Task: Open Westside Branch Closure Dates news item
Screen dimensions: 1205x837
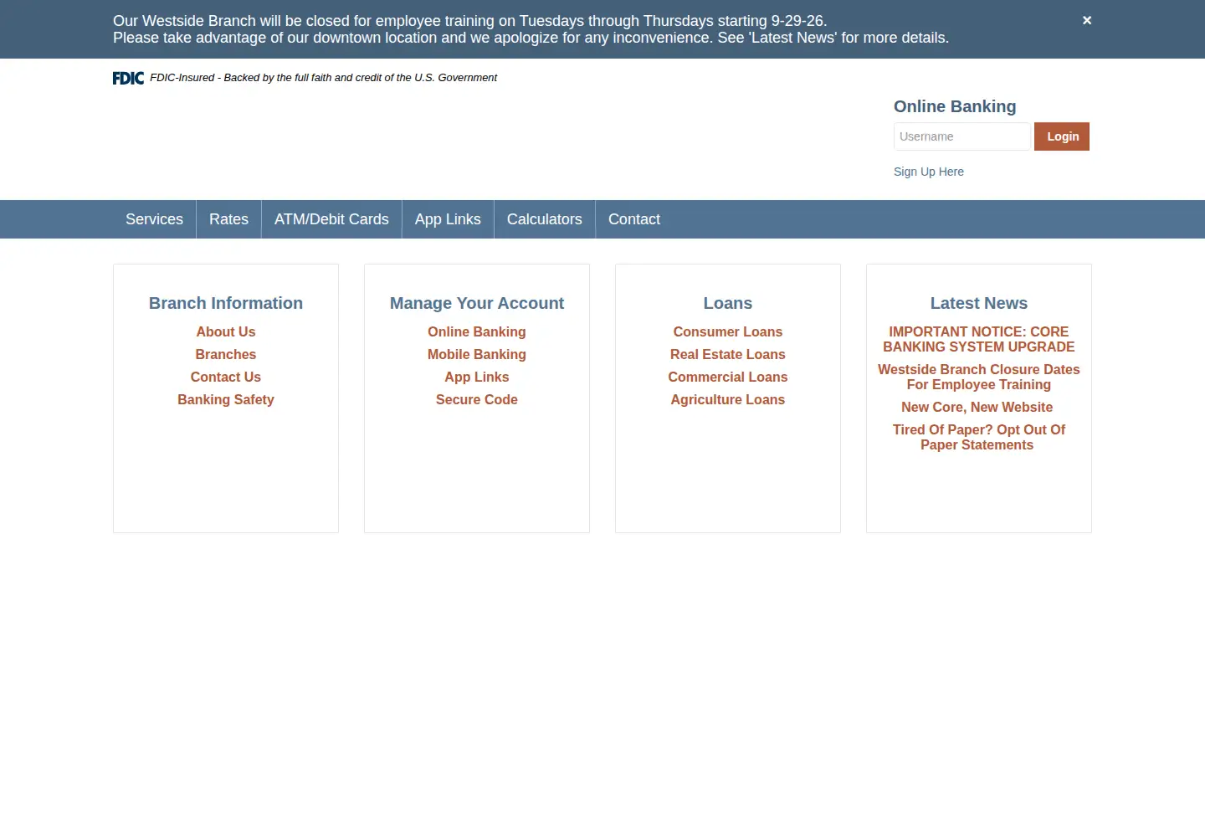Action: point(979,377)
